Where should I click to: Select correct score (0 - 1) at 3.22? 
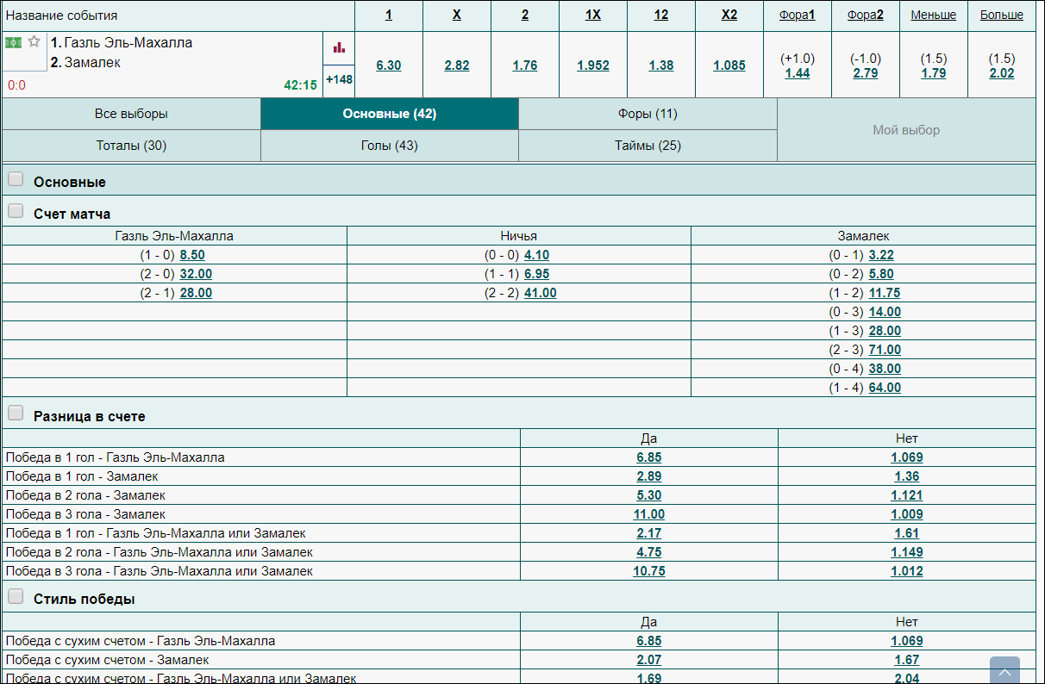pyautogui.click(x=881, y=255)
